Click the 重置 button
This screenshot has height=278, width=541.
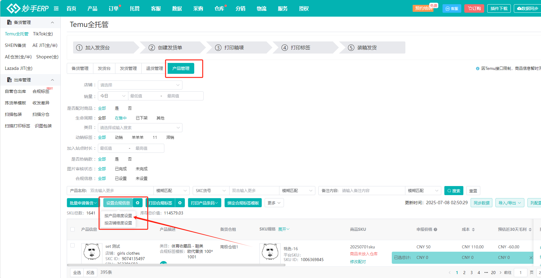(473, 191)
